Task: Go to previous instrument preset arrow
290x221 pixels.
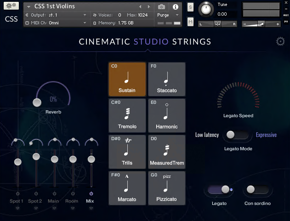Action: (x=140, y=6)
